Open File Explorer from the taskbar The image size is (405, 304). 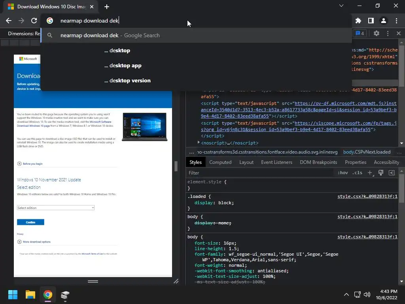click(x=30, y=294)
